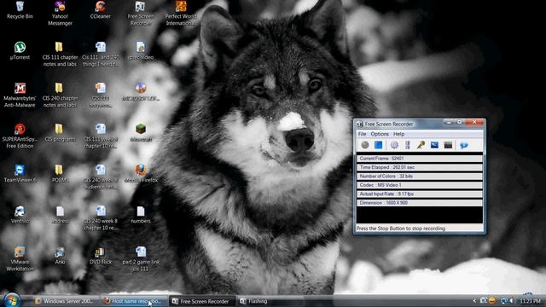Select the Codec : MS Video 1 row
The image size is (546, 307).
coord(420,185)
